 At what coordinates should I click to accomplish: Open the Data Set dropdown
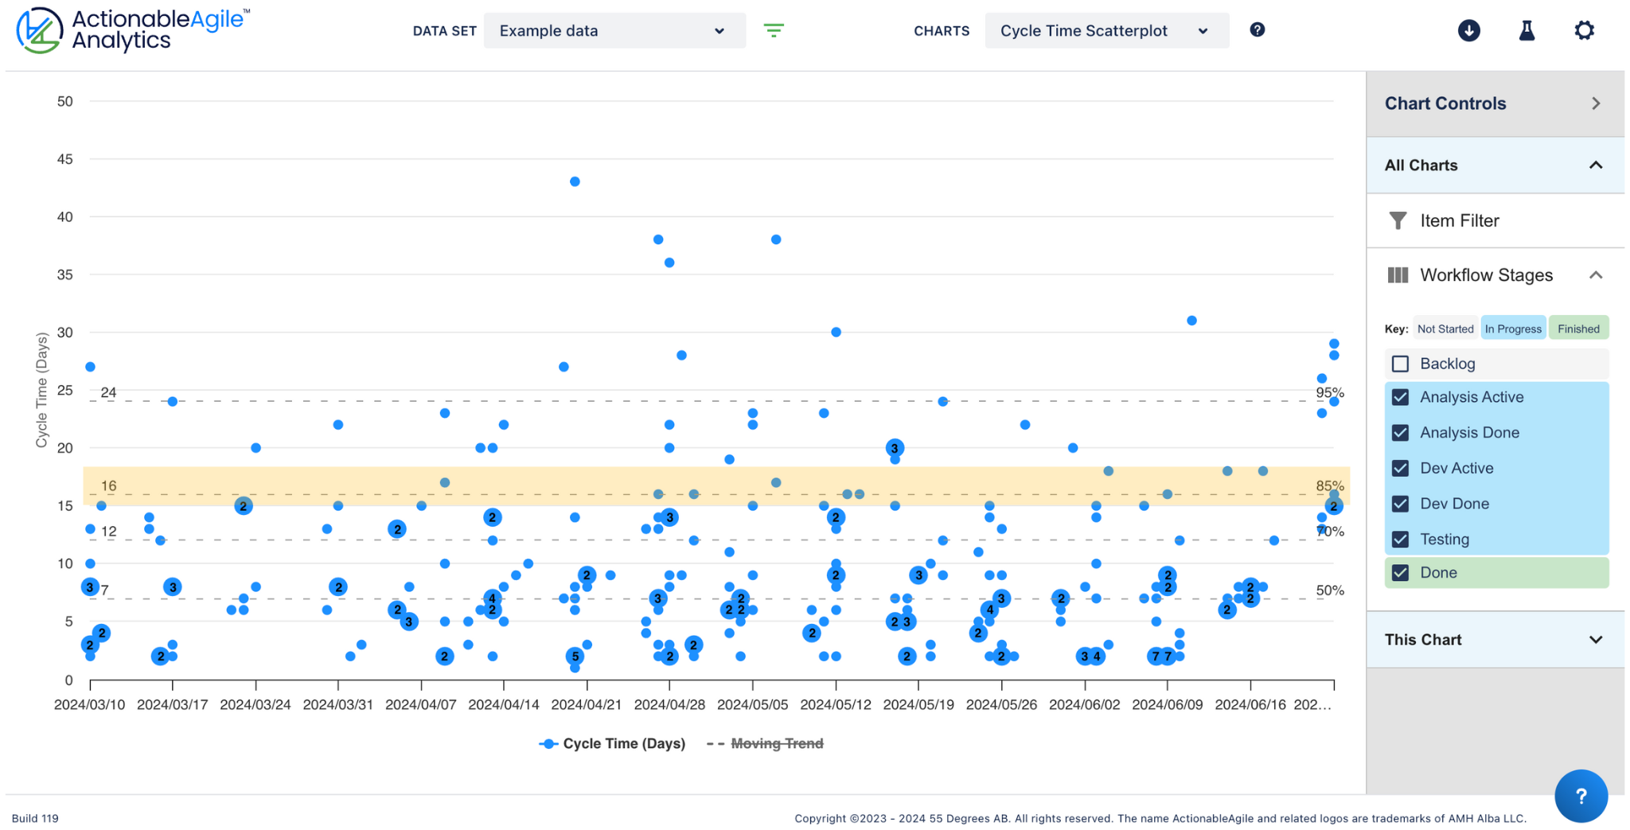click(614, 30)
